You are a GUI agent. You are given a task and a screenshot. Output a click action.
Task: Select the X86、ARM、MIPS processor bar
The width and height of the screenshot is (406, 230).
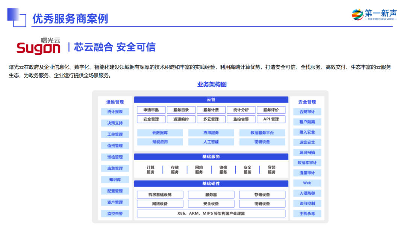click(x=211, y=213)
